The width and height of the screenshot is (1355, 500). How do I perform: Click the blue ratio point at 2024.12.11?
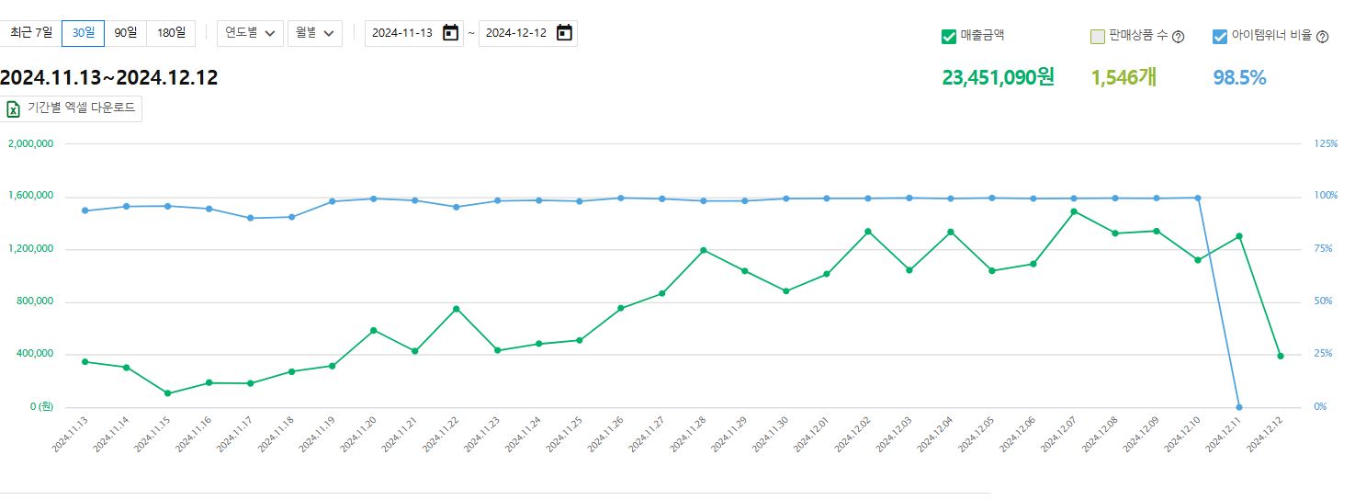coord(1238,407)
